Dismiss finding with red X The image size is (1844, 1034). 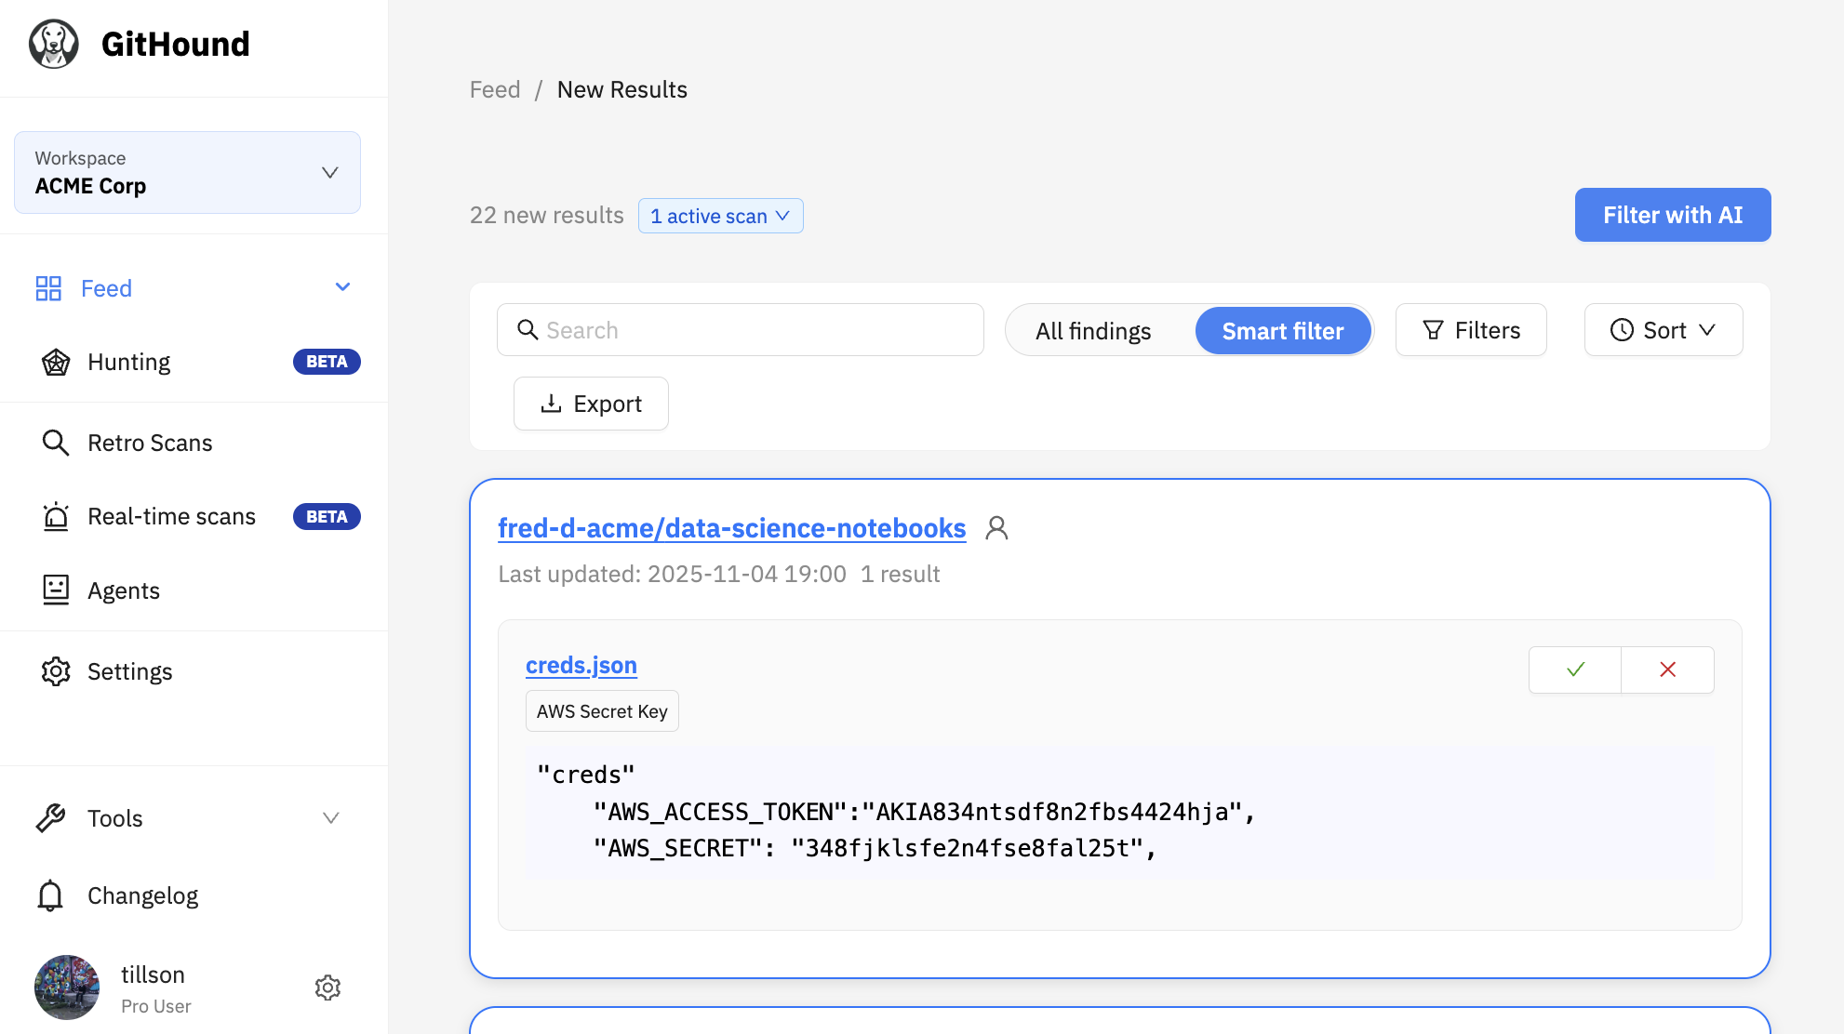[x=1667, y=669]
